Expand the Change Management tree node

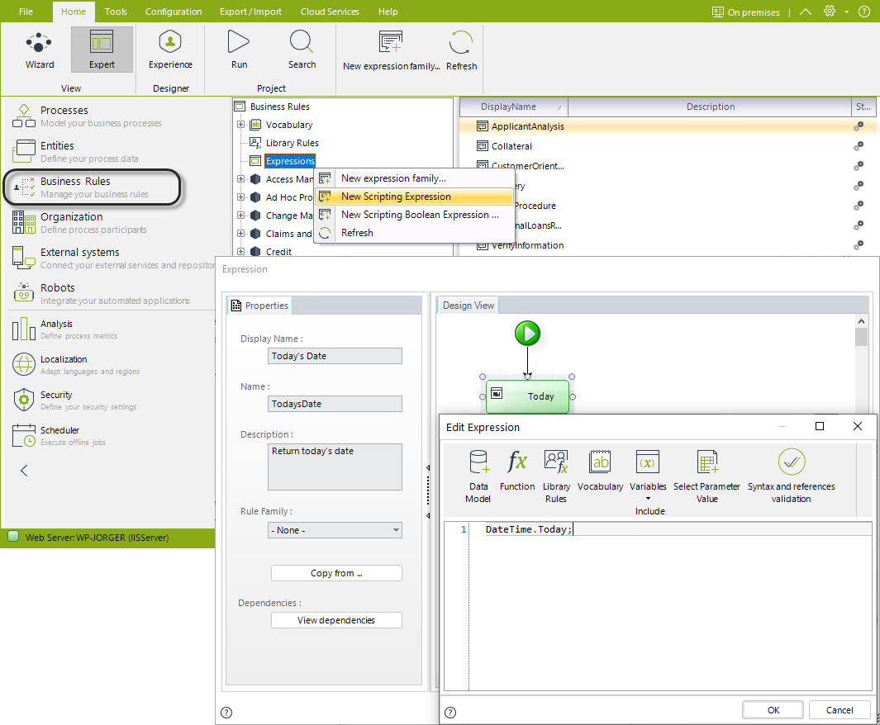point(240,216)
